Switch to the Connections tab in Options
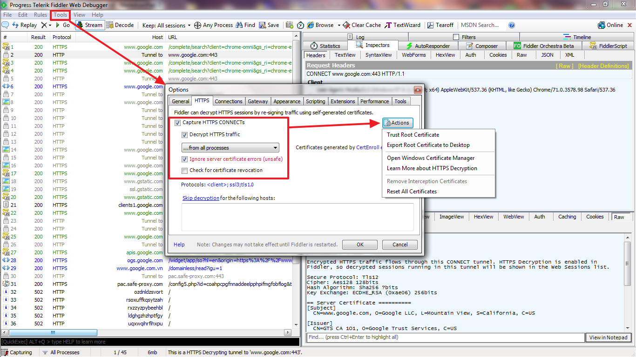The width and height of the screenshot is (636, 357). [228, 101]
